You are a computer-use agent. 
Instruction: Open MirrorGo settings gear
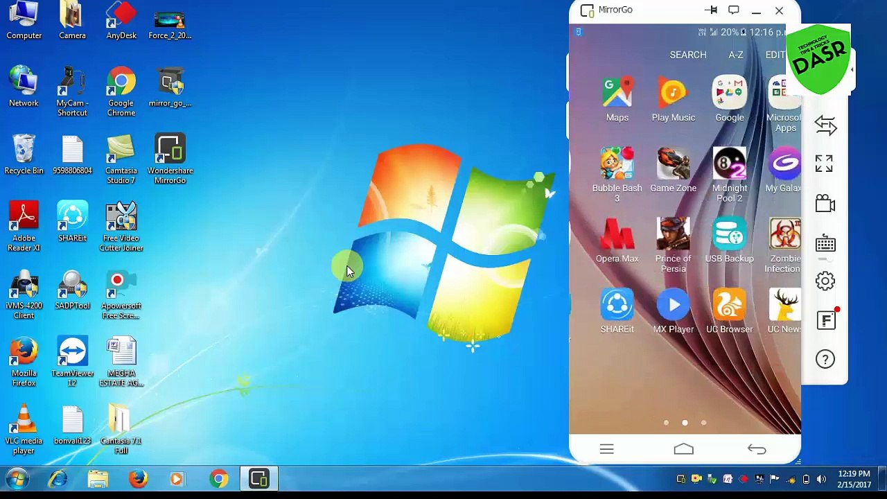click(x=825, y=281)
